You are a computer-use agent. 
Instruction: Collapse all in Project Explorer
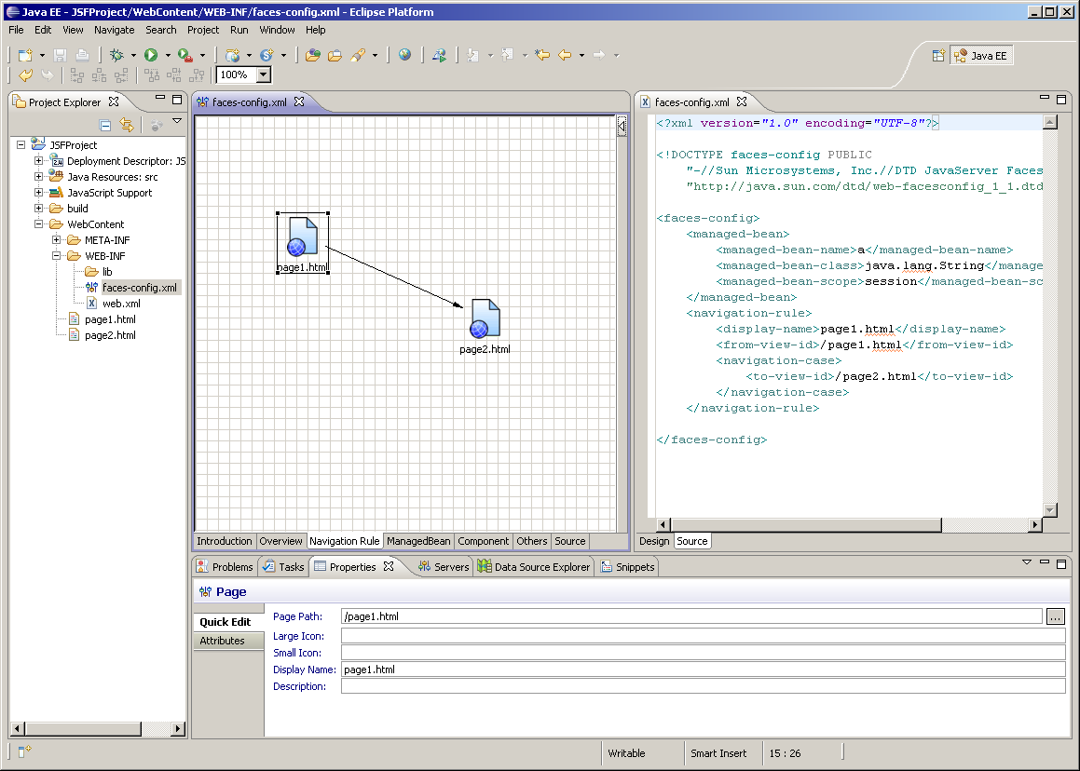(x=105, y=125)
